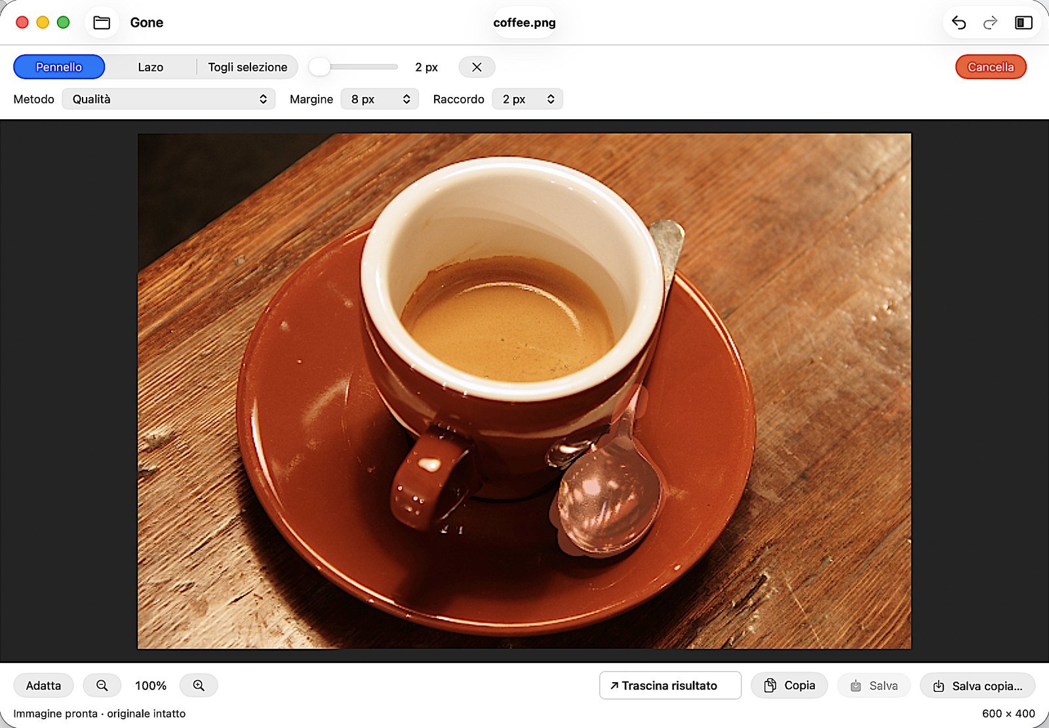Zoom out with the minus magnifier
1049x728 pixels.
102,685
